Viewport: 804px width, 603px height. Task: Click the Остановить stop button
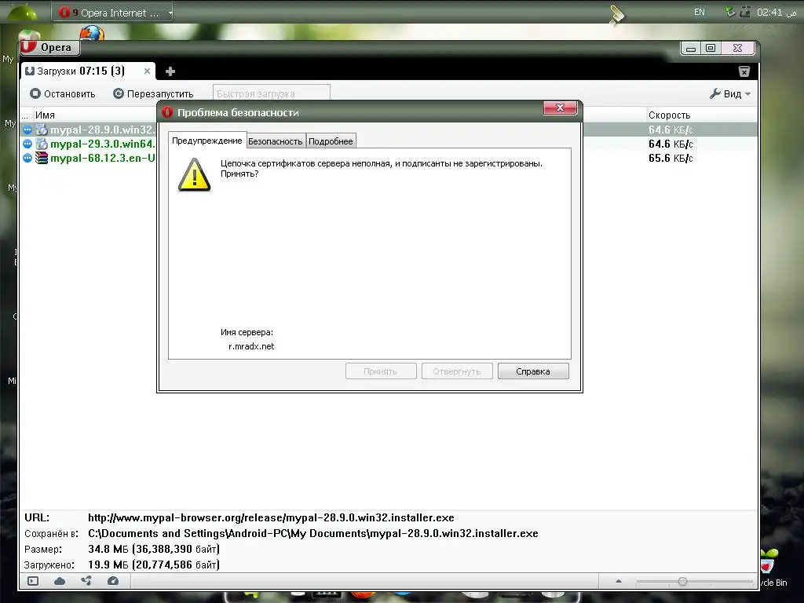63,94
